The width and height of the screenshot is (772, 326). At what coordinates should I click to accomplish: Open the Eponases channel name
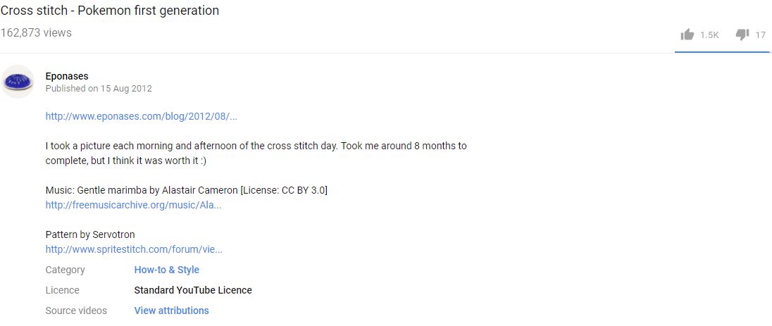[67, 76]
